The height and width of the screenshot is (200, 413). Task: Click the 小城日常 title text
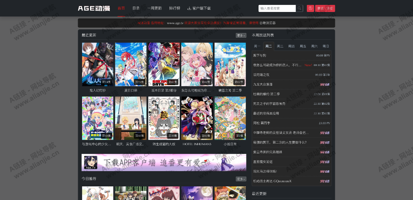coord(230,144)
